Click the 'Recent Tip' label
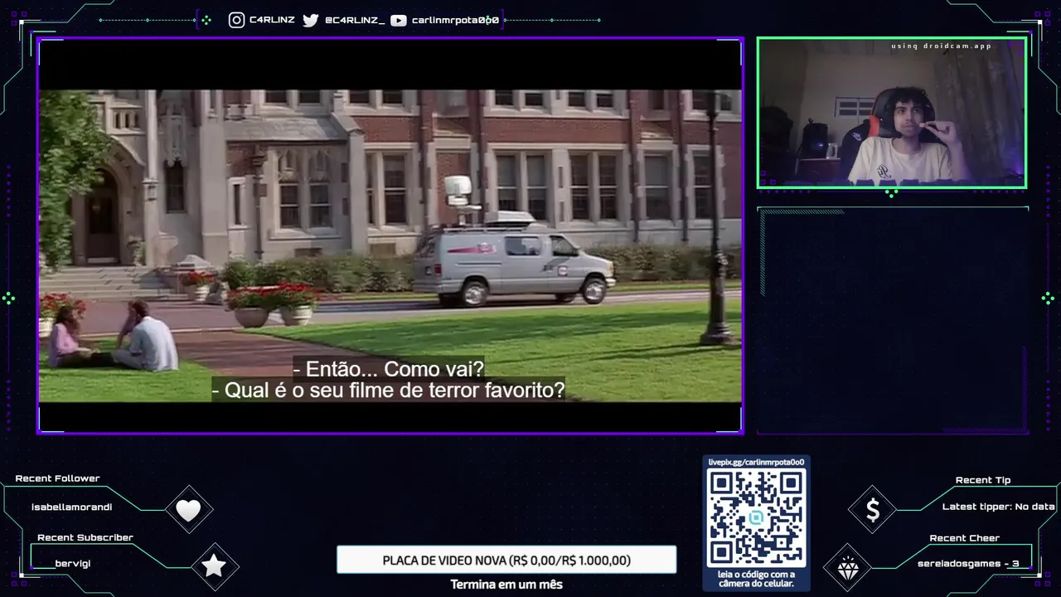 [983, 480]
